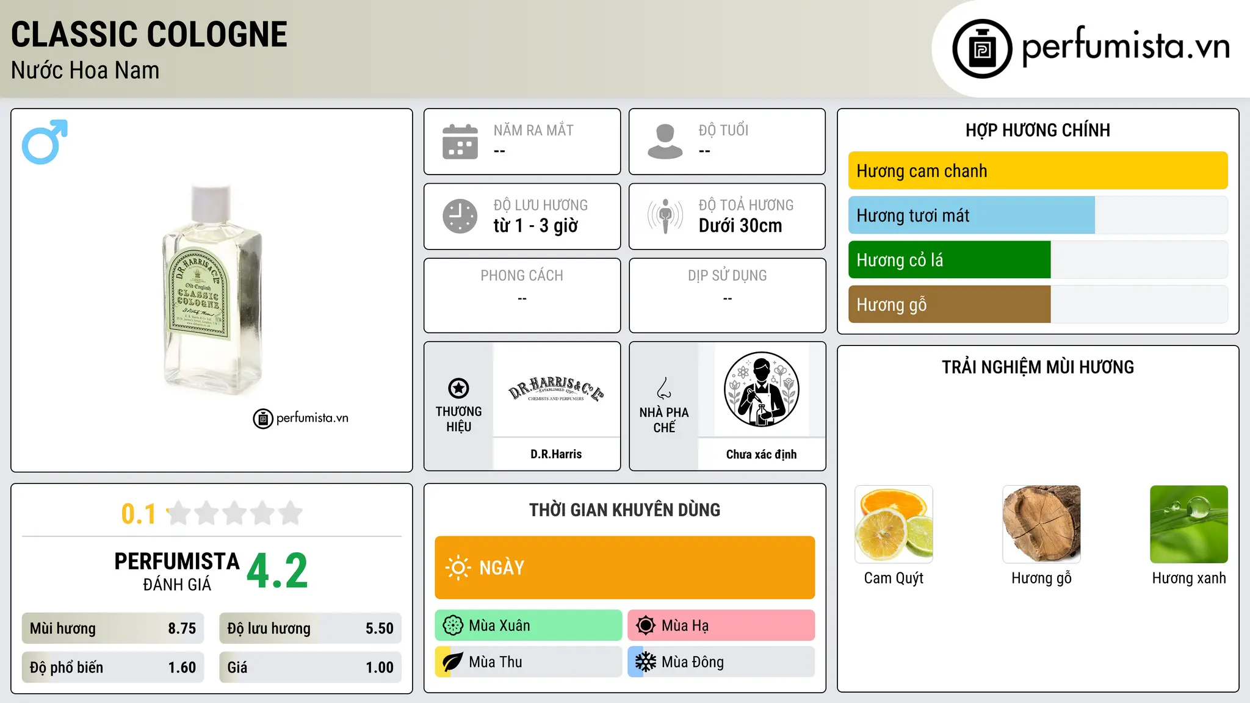Click the Giá 1.00 score row
1250x703 pixels.
coord(311,668)
